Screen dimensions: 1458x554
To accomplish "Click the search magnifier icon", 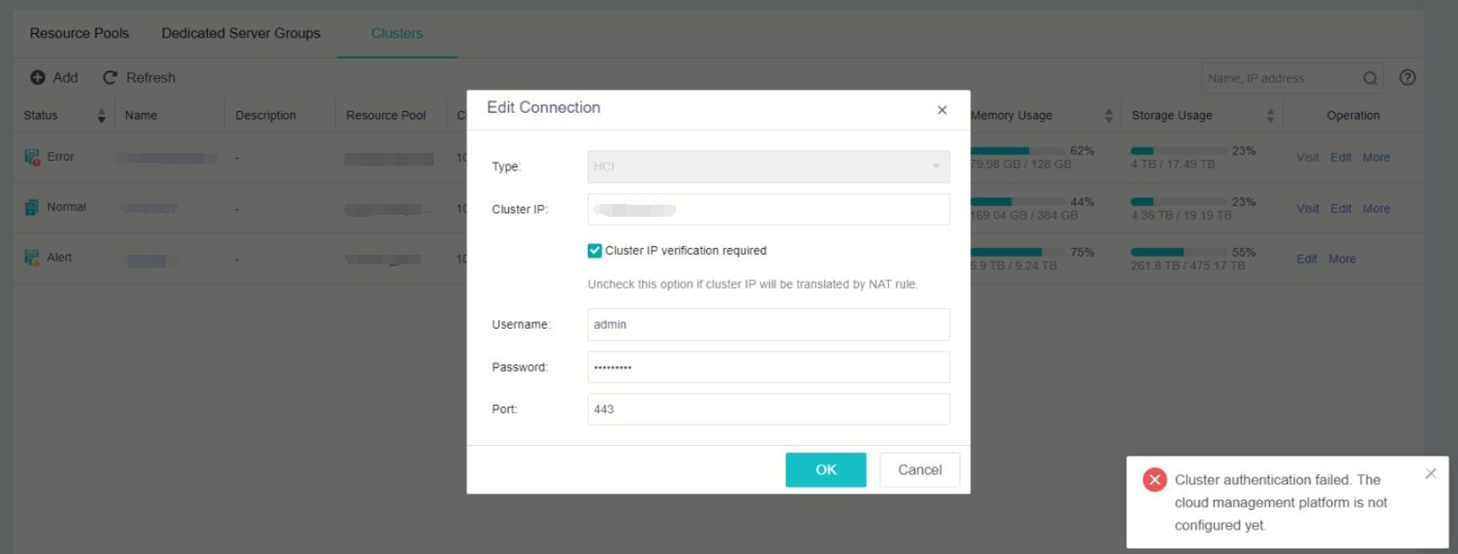I will 1370,78.
